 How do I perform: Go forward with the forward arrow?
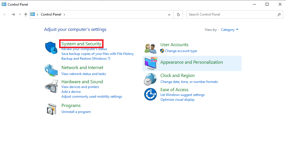[13, 14]
